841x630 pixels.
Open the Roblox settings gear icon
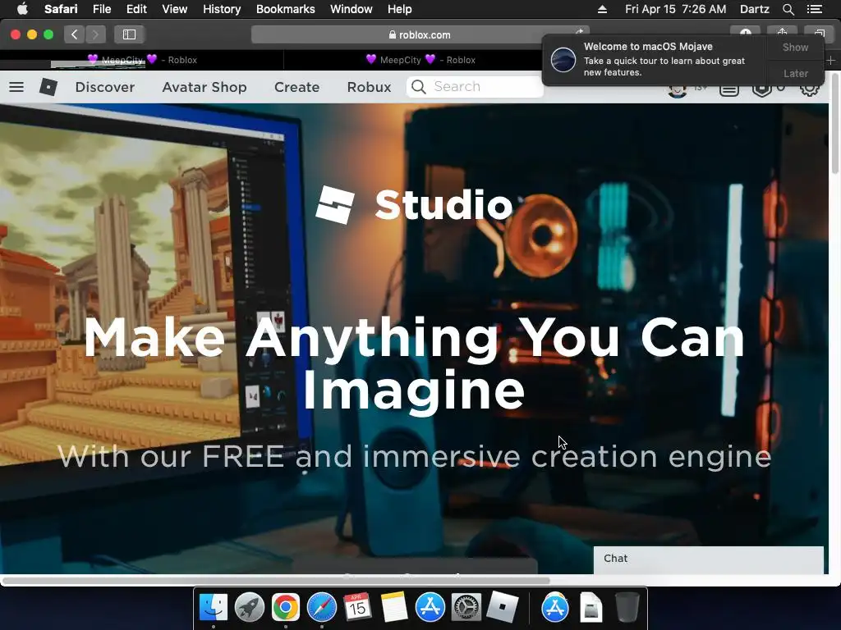tap(809, 88)
